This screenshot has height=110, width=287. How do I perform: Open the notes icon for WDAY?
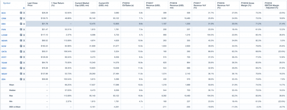(x=21, y=74)
